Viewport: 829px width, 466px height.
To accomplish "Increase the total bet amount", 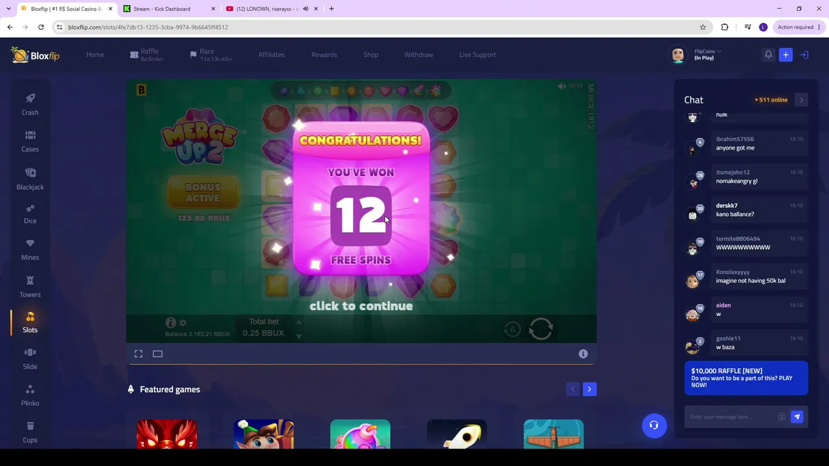I will coord(299,322).
